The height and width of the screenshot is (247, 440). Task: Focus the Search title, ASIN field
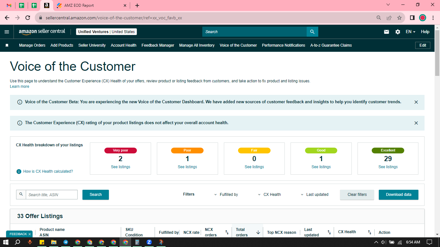click(x=52, y=195)
